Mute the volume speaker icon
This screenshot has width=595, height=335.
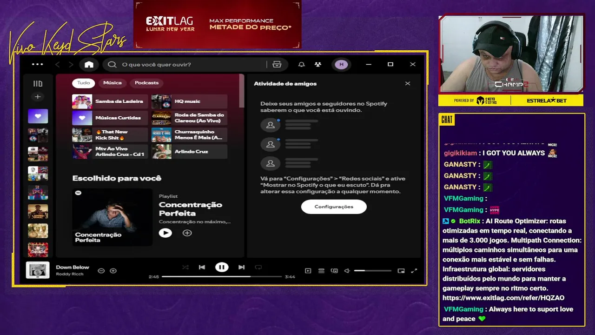point(347,270)
